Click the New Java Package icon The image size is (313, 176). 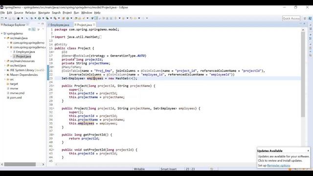pos(64,18)
